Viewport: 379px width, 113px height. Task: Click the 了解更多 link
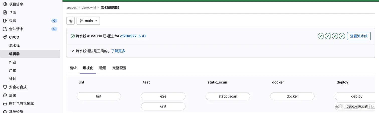coord(118,51)
